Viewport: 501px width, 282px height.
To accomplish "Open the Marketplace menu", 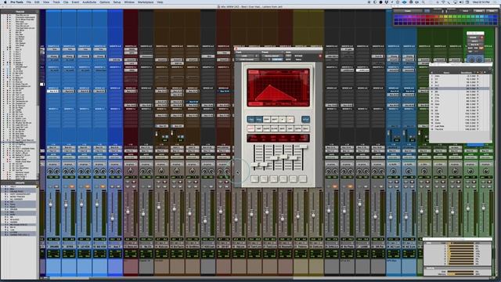I will [146, 2].
